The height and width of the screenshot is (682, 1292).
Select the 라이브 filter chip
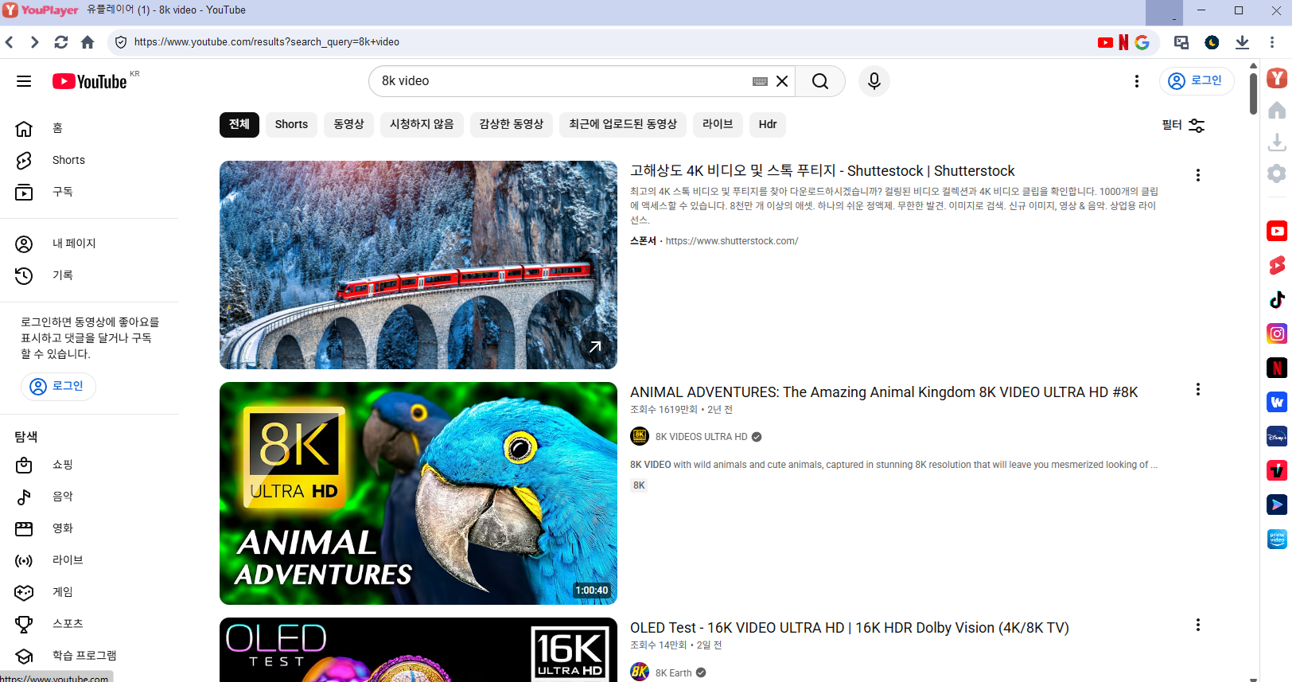click(x=718, y=124)
